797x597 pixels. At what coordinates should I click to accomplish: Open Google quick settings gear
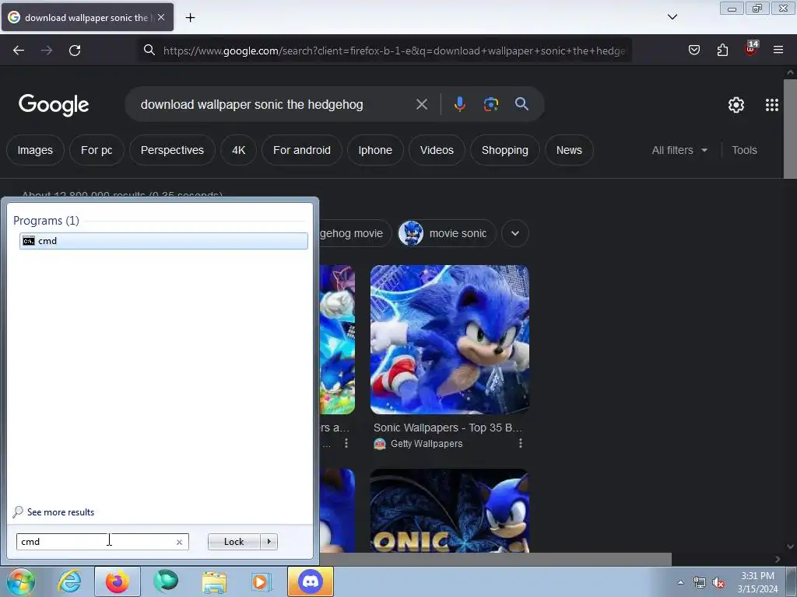click(x=736, y=105)
